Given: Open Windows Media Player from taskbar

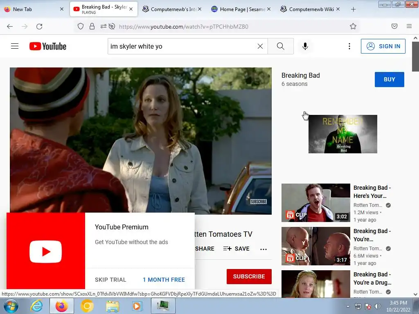Looking at the screenshot, I should click(x=137, y=306).
